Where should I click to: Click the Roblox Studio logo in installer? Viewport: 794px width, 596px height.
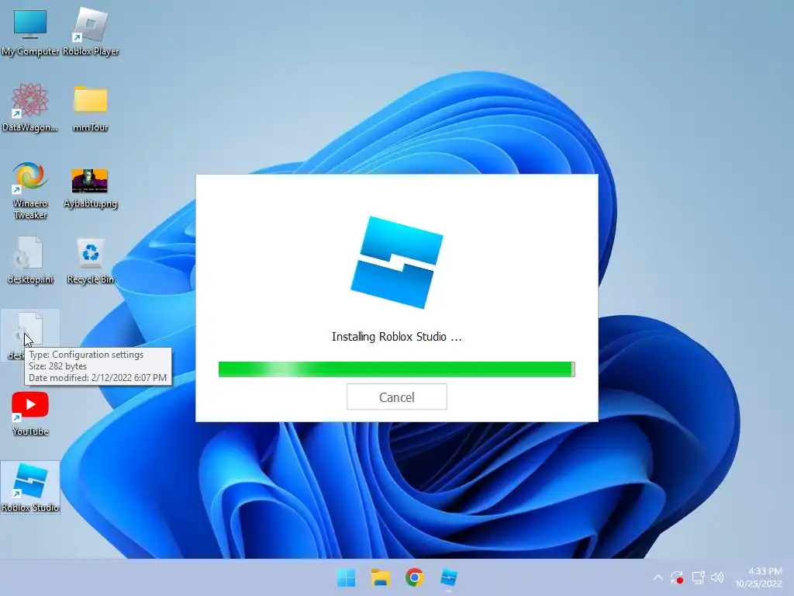tap(396, 262)
